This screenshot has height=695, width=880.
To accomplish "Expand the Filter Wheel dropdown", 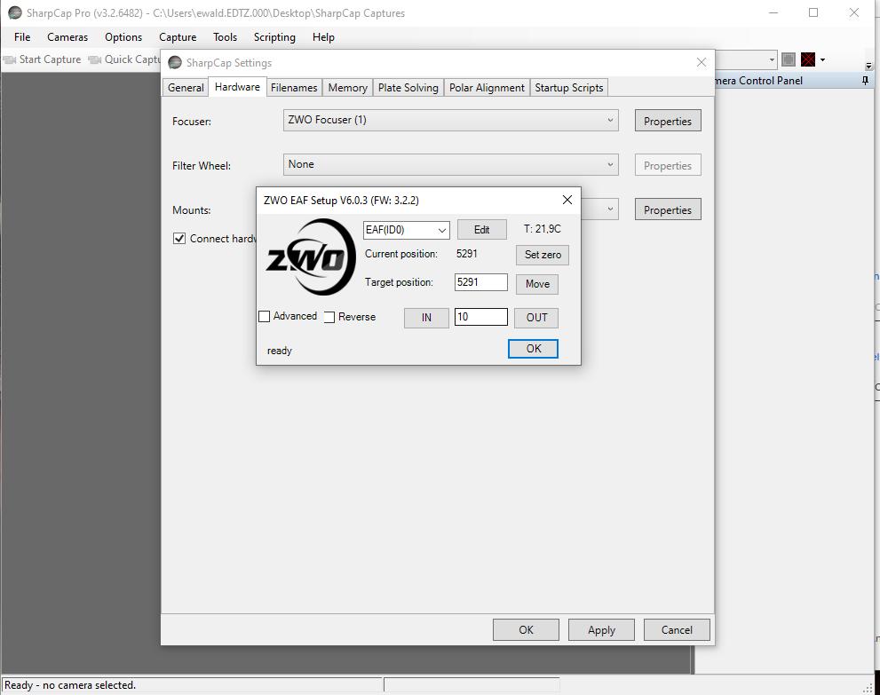I will pyautogui.click(x=610, y=164).
